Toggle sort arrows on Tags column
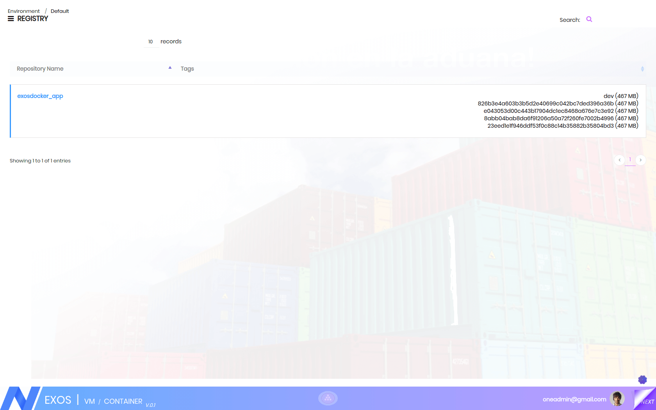 [x=642, y=69]
